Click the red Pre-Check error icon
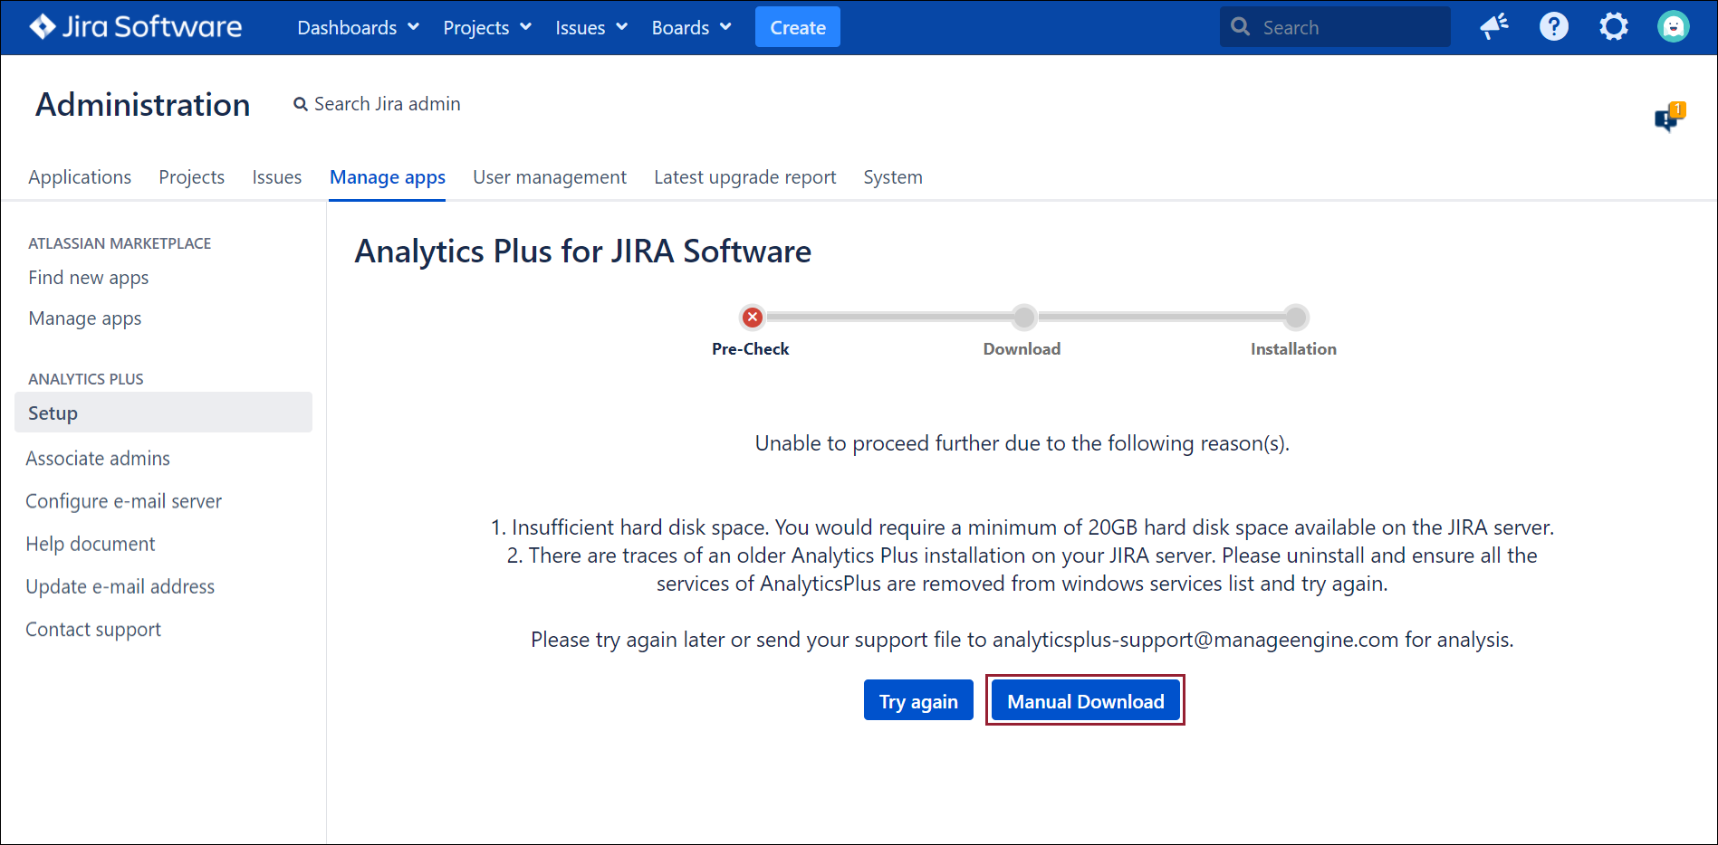This screenshot has height=845, width=1718. click(752, 318)
